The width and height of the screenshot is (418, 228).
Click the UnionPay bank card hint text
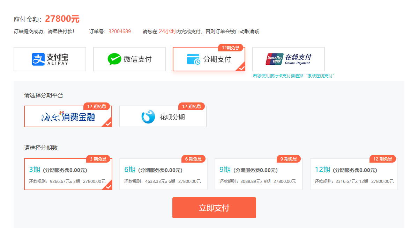tap(293, 75)
